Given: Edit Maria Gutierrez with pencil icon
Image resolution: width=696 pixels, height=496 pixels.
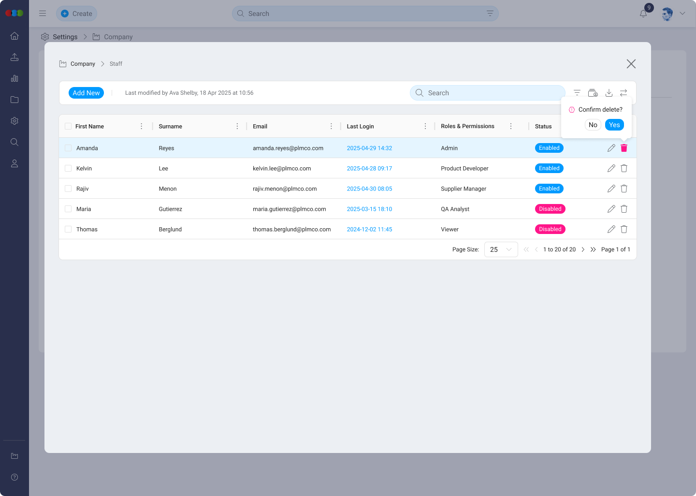Looking at the screenshot, I should pyautogui.click(x=611, y=209).
